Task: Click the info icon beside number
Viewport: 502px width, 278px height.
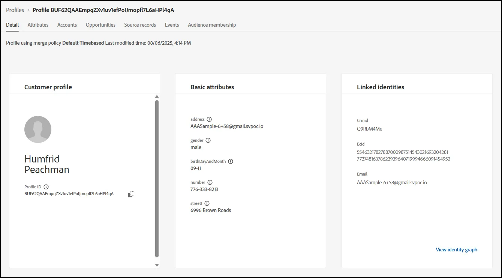Action: click(x=210, y=182)
